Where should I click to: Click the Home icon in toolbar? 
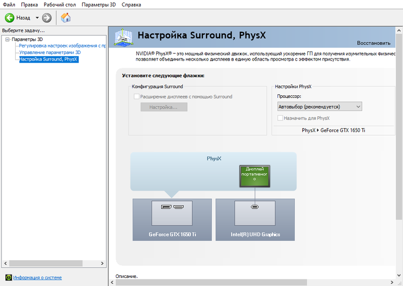coord(65,18)
